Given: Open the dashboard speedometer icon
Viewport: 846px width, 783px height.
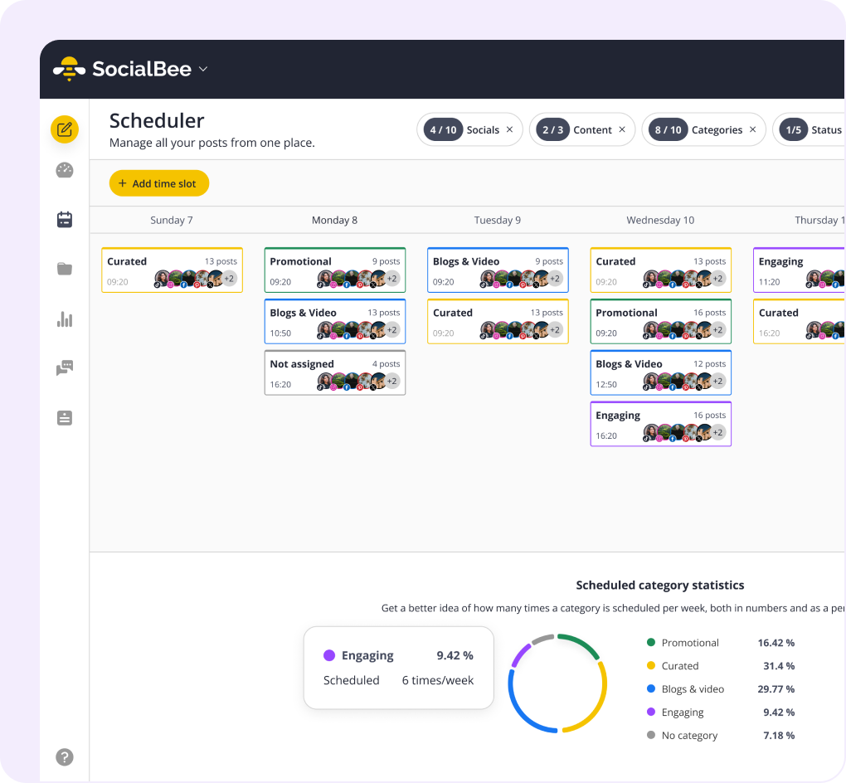Looking at the screenshot, I should (x=64, y=170).
